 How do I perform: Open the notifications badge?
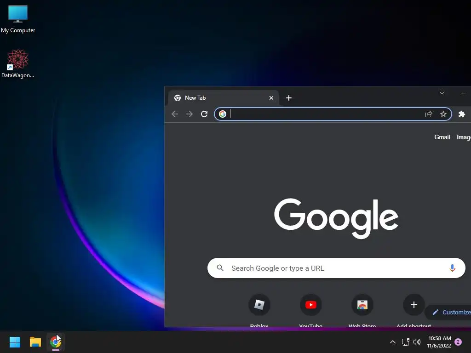click(x=458, y=342)
